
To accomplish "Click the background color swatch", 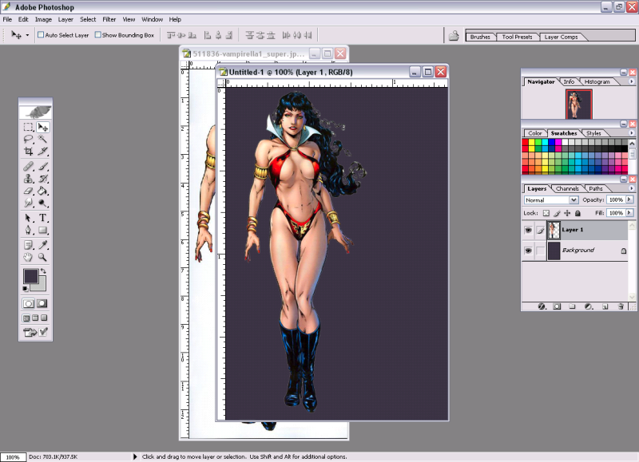I will pos(42,286).
